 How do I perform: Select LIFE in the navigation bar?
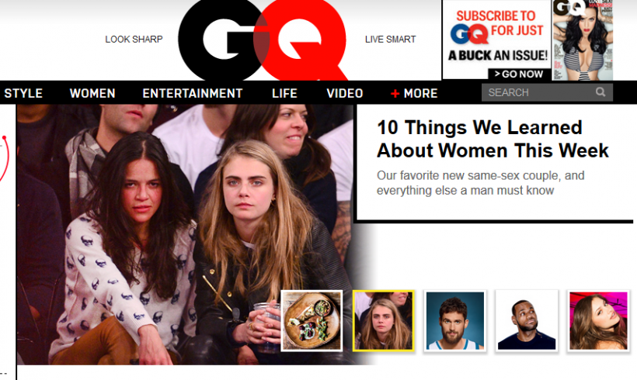click(x=284, y=93)
